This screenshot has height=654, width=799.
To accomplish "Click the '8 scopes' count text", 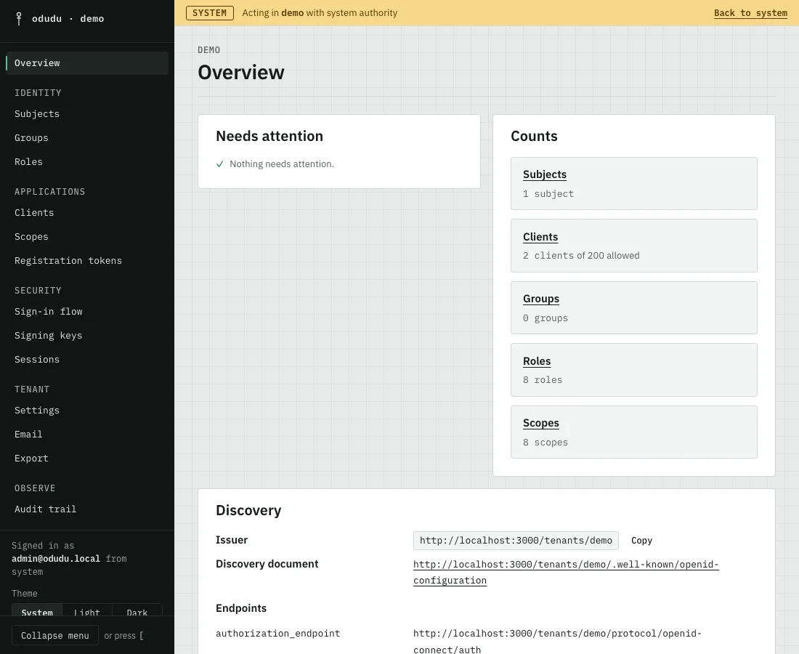I will coord(545,443).
